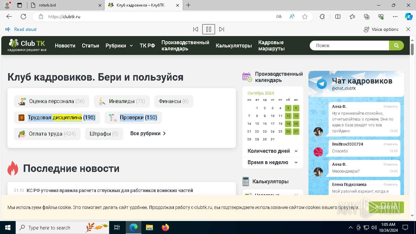Open Browser essentials
The width and height of the screenshot is (416, 234).
pos(381,17)
